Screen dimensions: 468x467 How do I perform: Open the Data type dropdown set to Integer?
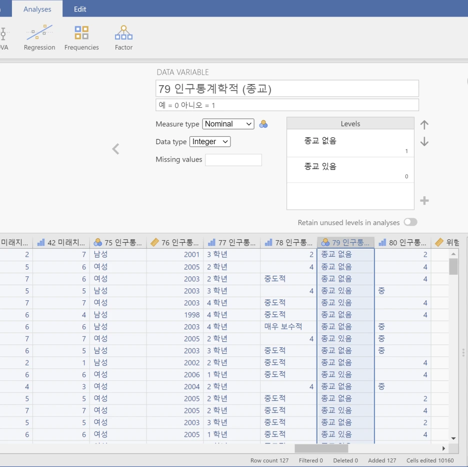209,142
